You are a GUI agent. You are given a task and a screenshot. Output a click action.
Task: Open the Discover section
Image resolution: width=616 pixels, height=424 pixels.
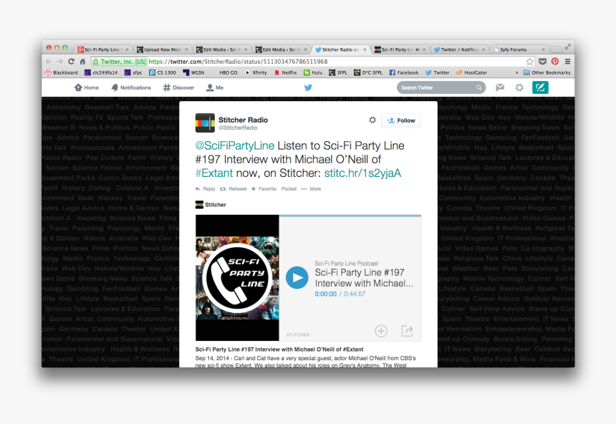tap(179, 87)
